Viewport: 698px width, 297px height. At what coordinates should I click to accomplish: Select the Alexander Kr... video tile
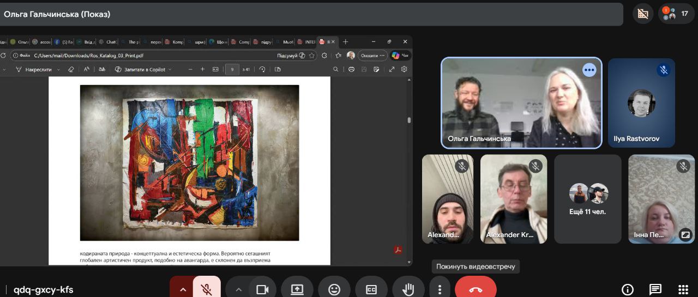(x=514, y=199)
